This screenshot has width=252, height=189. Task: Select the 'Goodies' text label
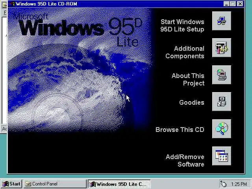click(x=192, y=102)
